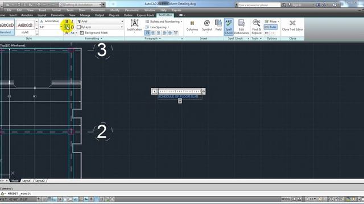Toggle Background Mask
364x204 pixels.
coord(94,33)
